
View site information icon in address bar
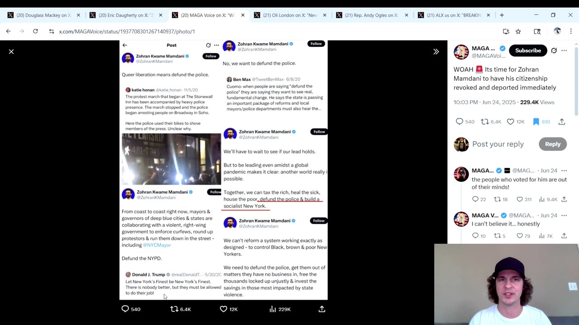pos(51,31)
